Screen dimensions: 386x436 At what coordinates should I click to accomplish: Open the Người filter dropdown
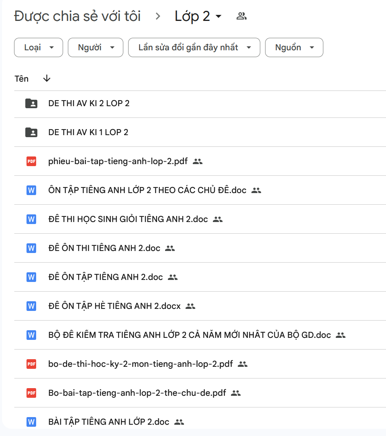pos(96,47)
